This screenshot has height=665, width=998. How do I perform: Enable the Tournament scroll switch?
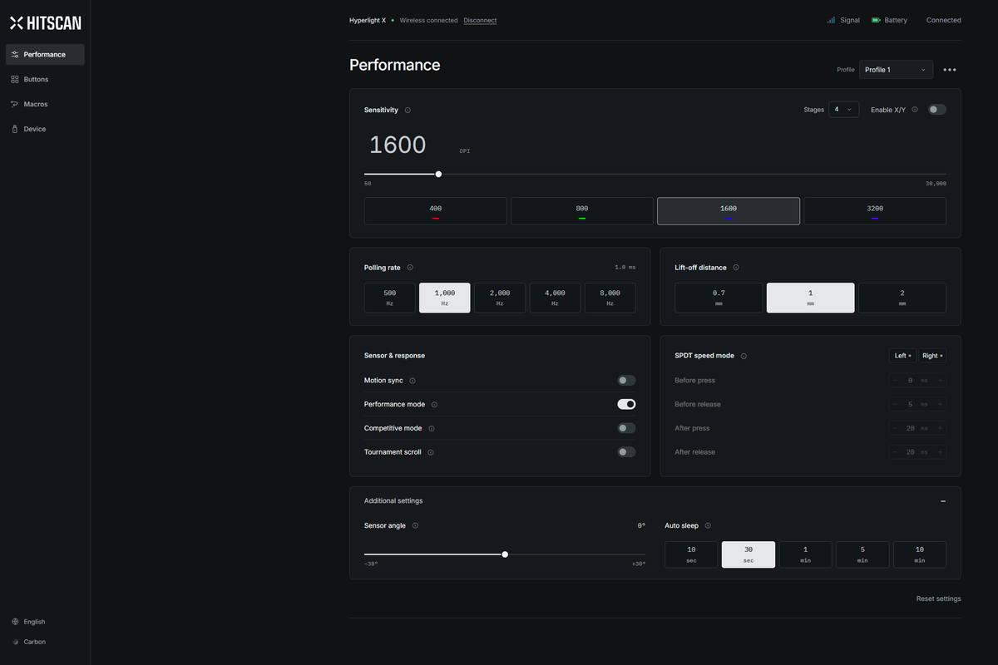click(626, 452)
